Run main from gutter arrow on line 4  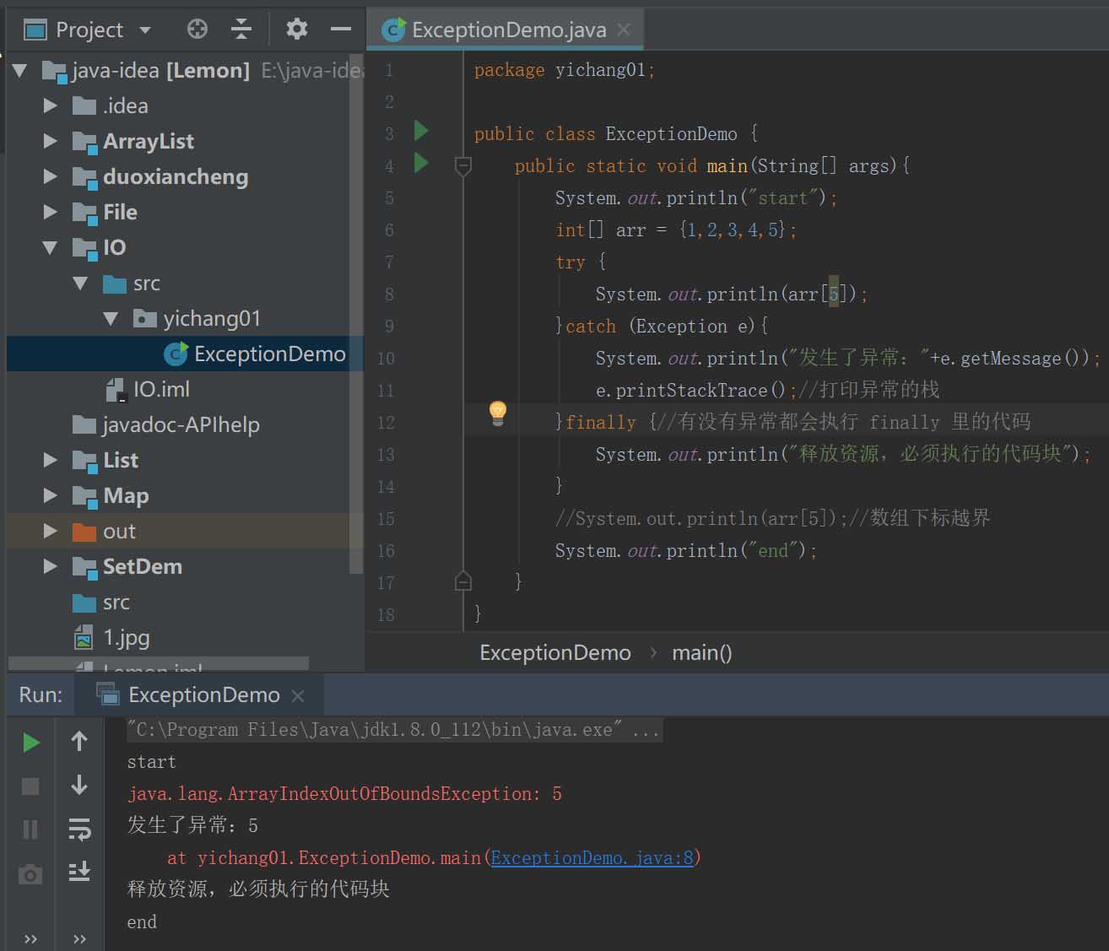pyautogui.click(x=421, y=163)
